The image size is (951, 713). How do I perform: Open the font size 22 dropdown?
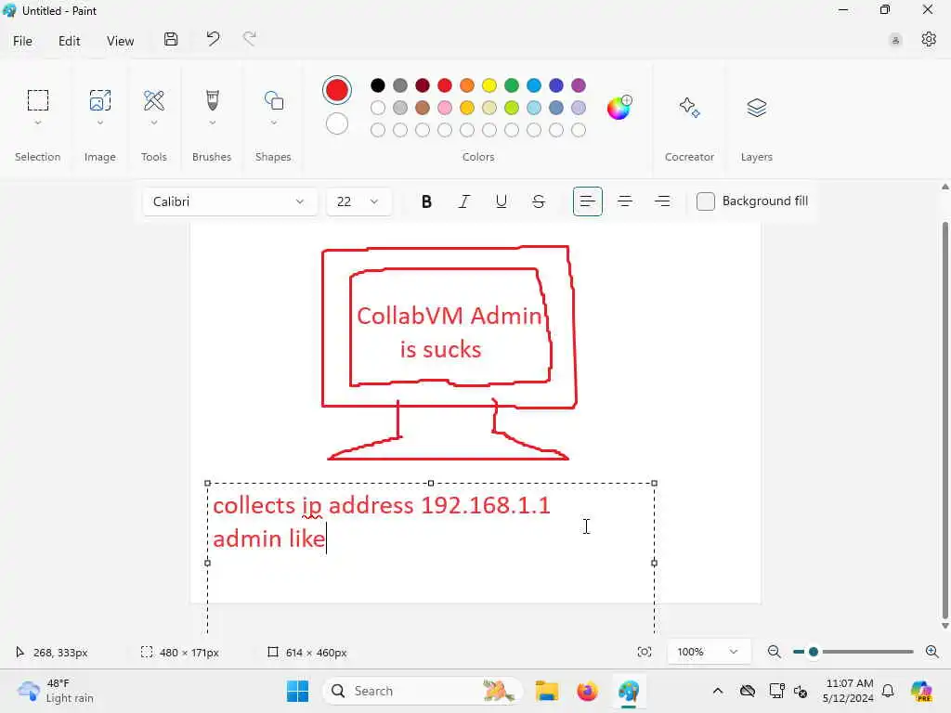tap(358, 201)
